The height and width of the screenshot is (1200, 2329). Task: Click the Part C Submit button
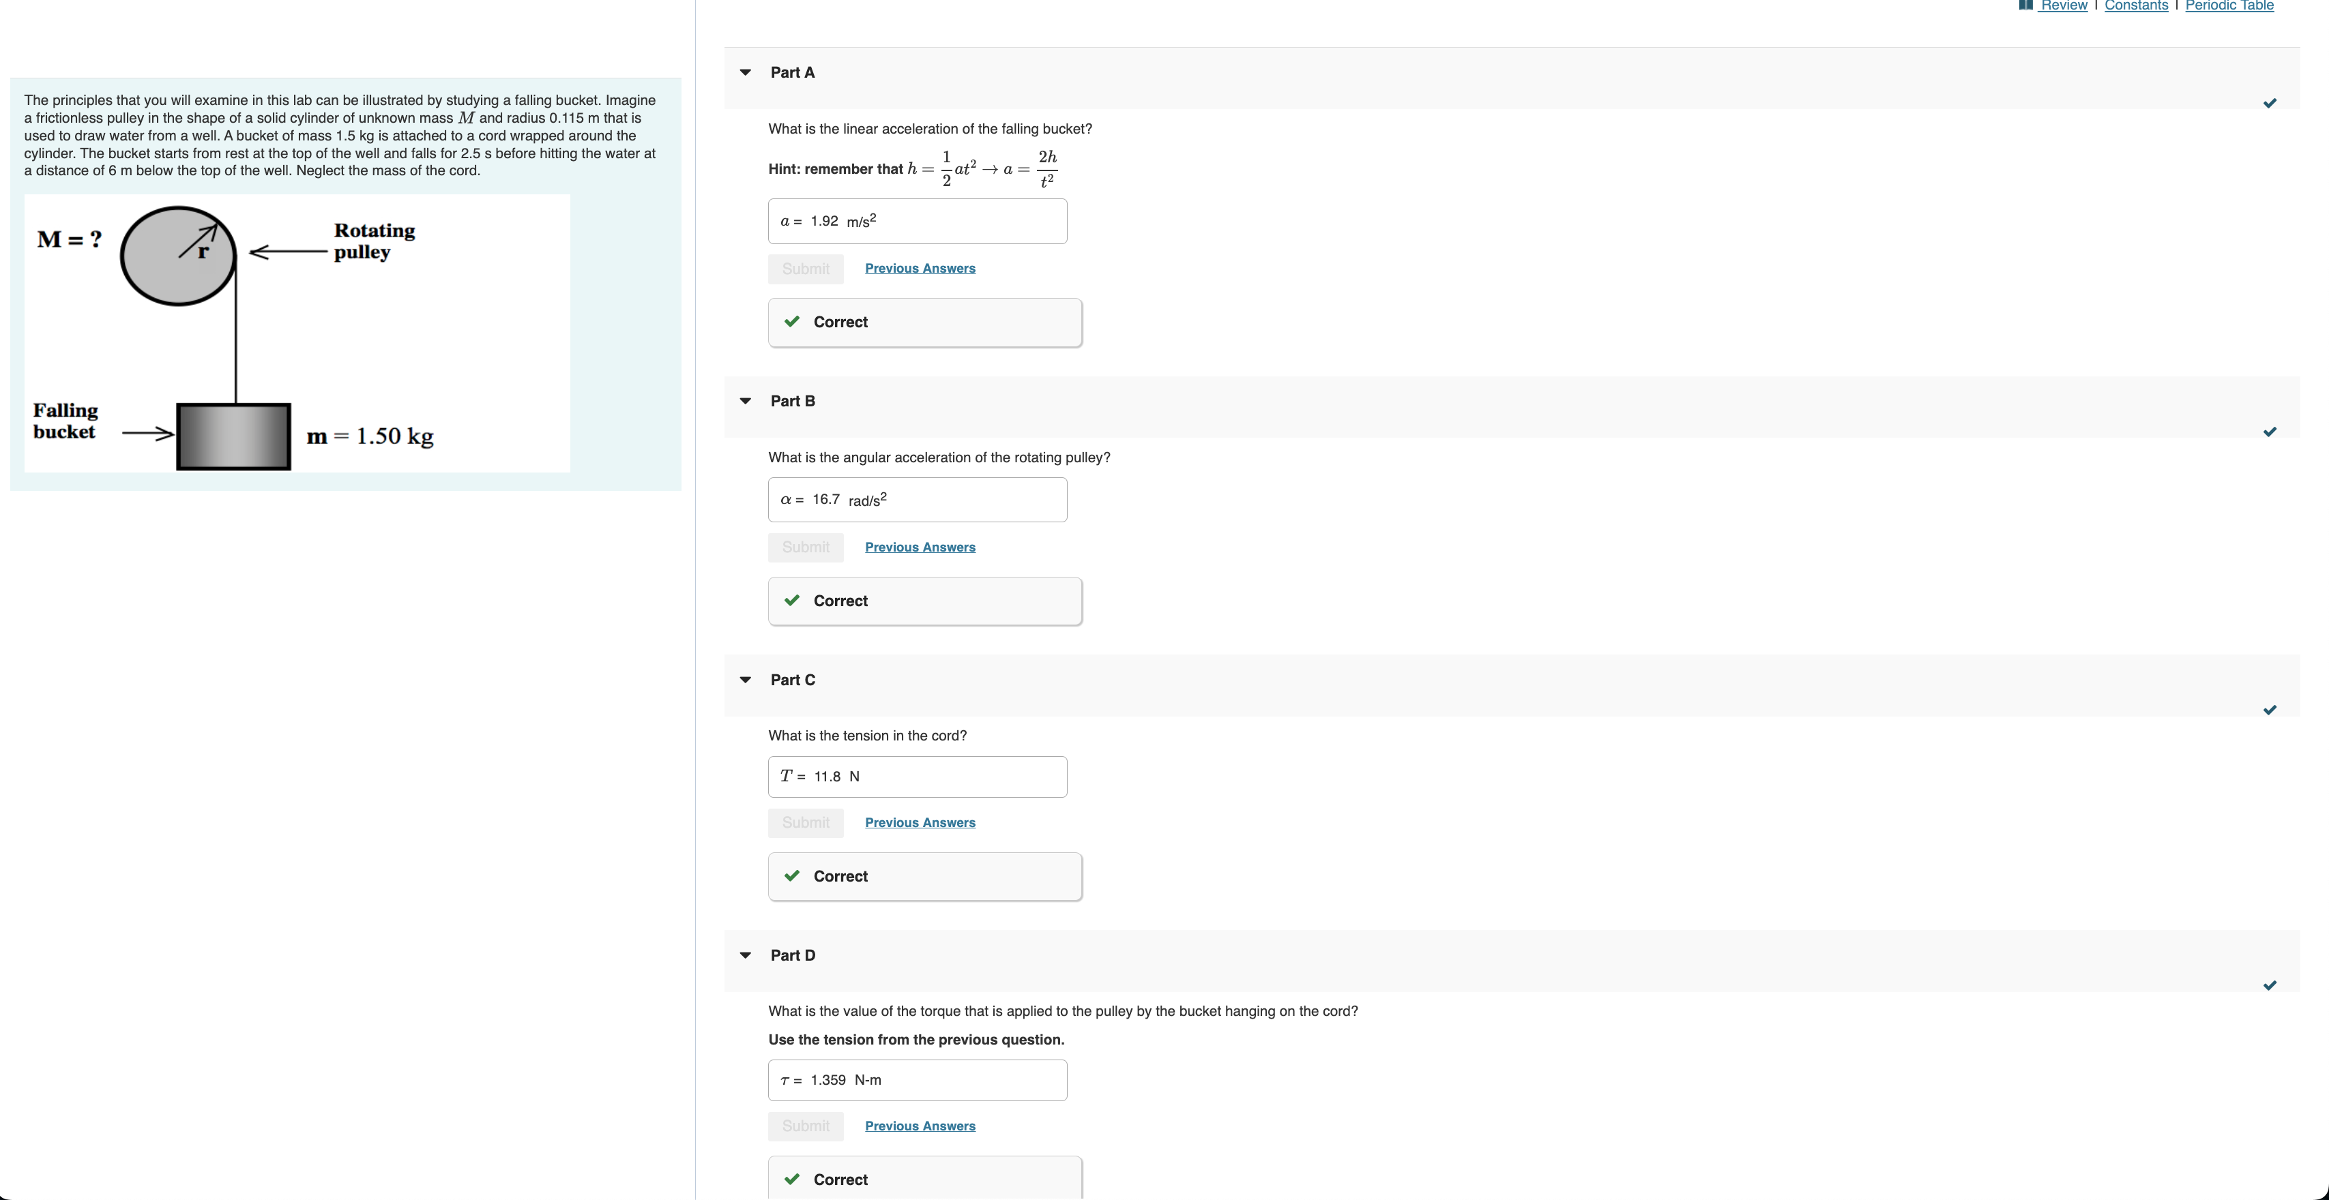(806, 822)
